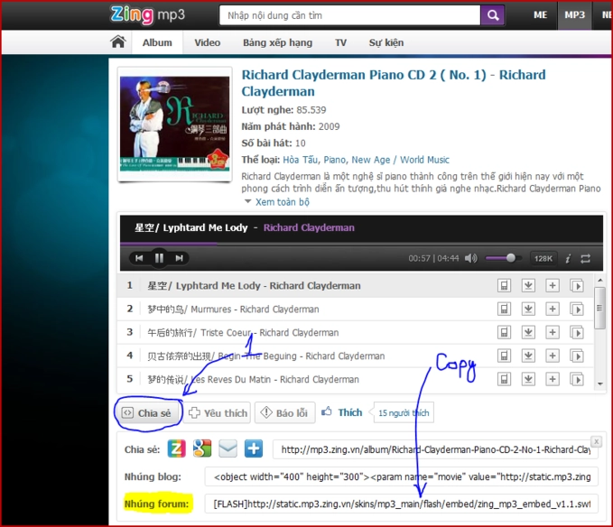The height and width of the screenshot is (527, 613).
Task: Click the Zing mp3 logo
Action: [x=148, y=14]
